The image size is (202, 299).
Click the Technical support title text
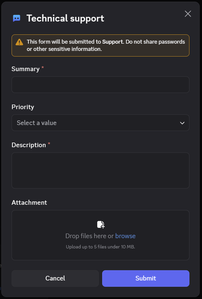point(65,18)
